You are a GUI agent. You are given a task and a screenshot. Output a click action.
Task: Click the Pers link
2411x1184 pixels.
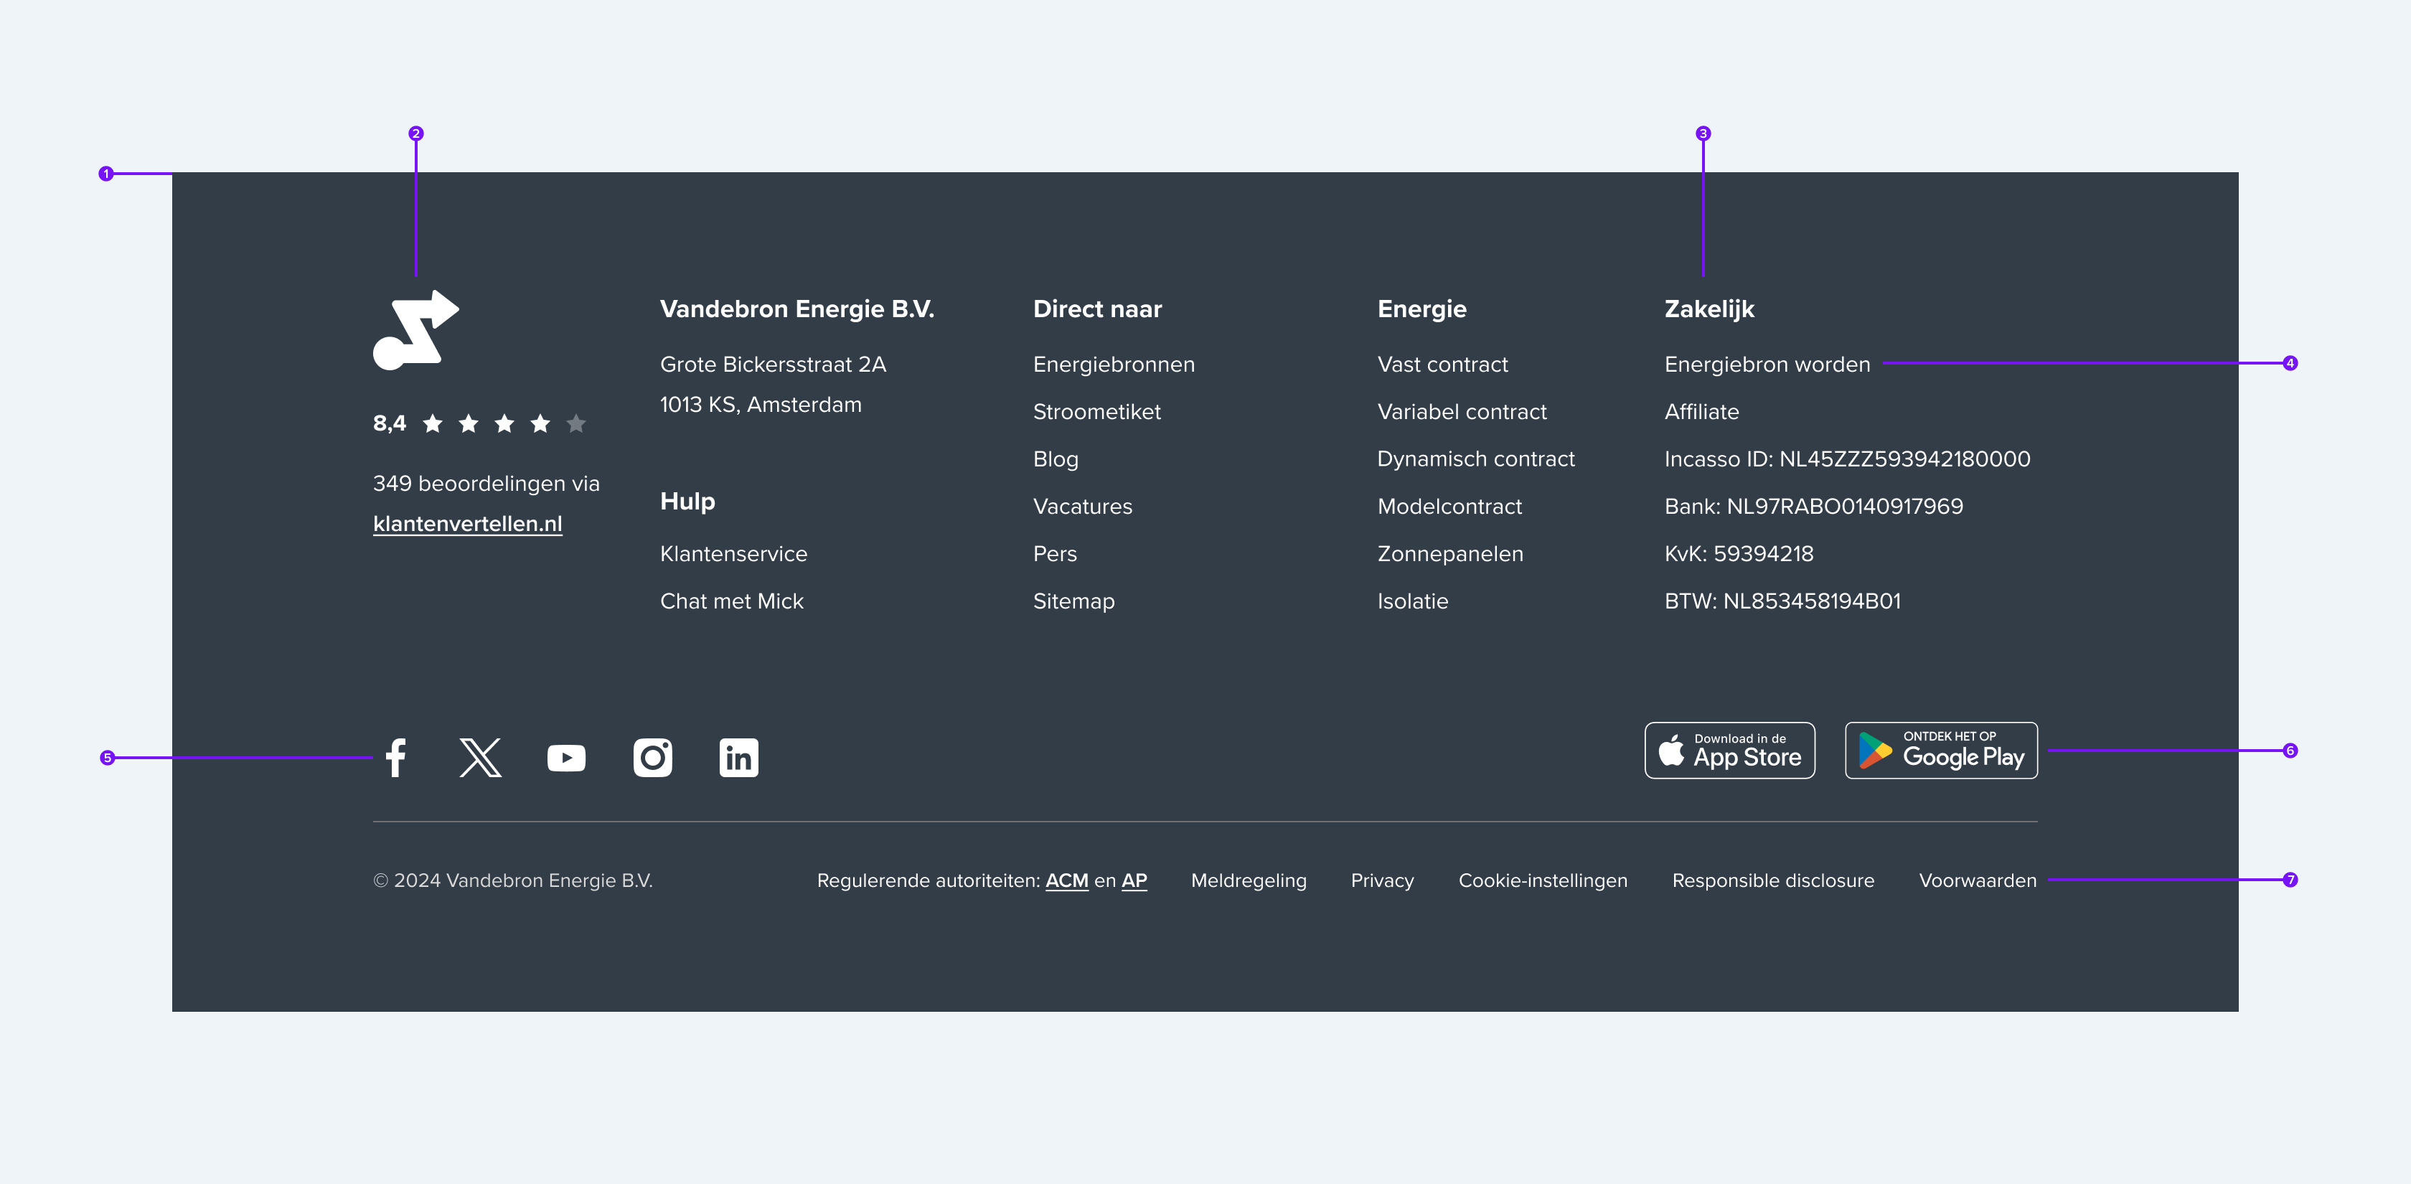1054,553
